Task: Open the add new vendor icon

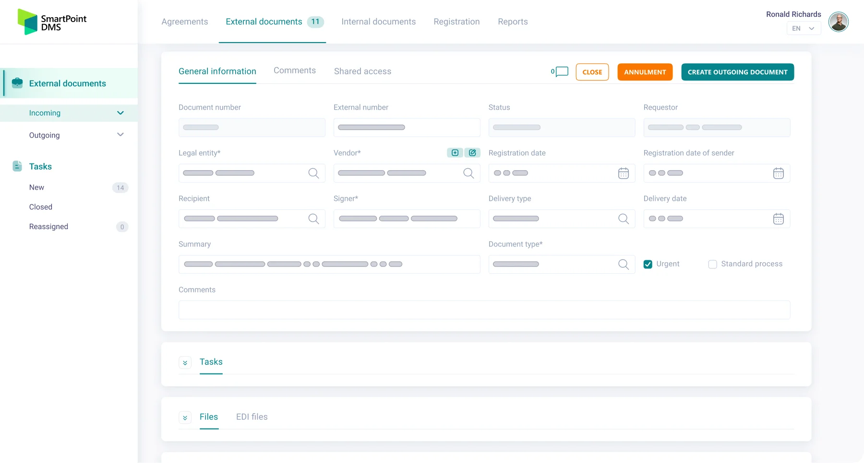Action: tap(455, 152)
